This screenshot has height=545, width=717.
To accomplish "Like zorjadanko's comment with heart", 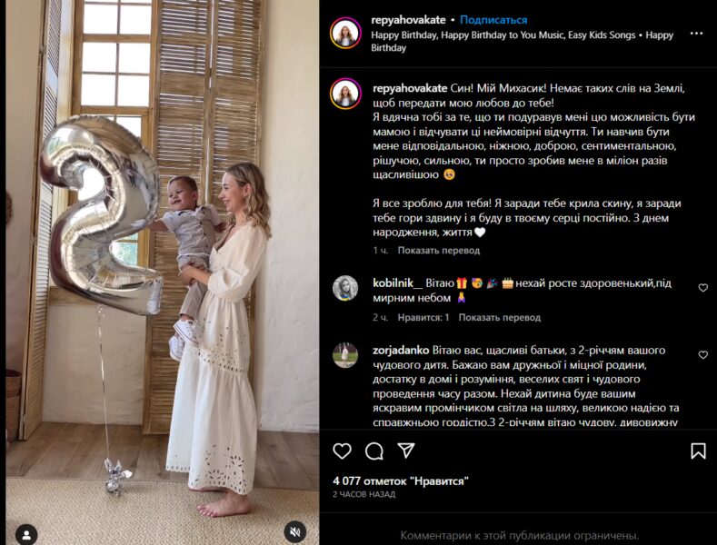I will click(x=702, y=355).
